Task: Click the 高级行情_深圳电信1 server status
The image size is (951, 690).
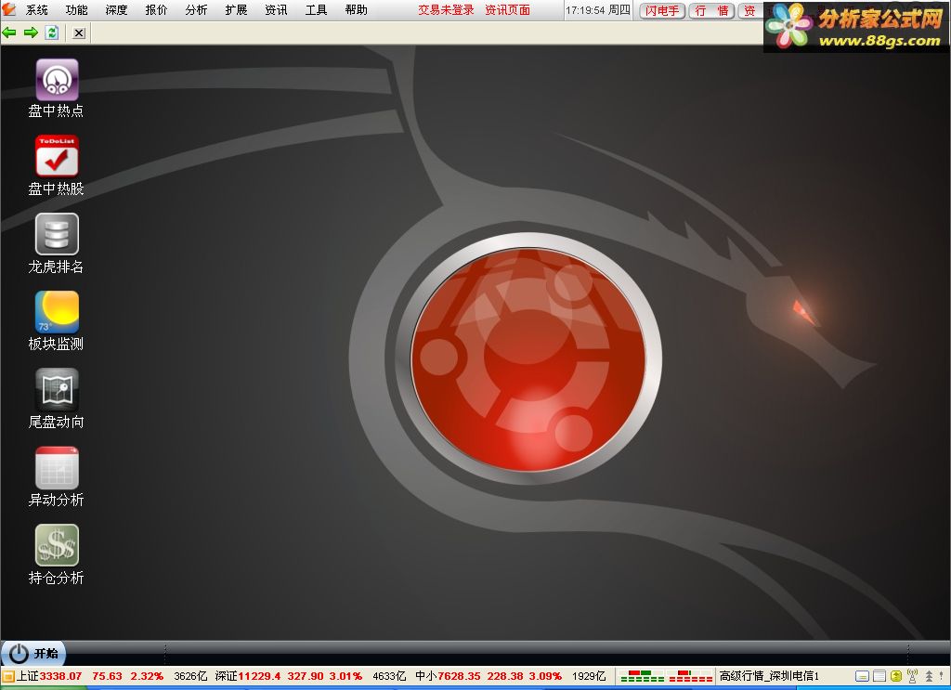Action: point(769,676)
